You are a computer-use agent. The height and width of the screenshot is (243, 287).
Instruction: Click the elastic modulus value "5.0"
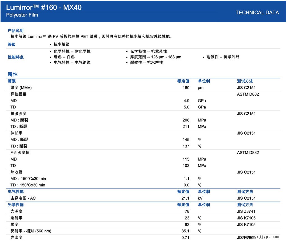point(186,107)
